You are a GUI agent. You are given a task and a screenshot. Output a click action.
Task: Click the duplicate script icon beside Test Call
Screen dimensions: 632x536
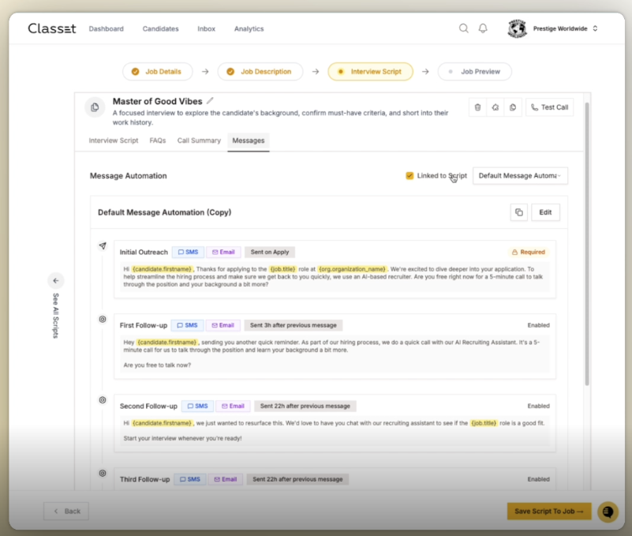point(512,107)
